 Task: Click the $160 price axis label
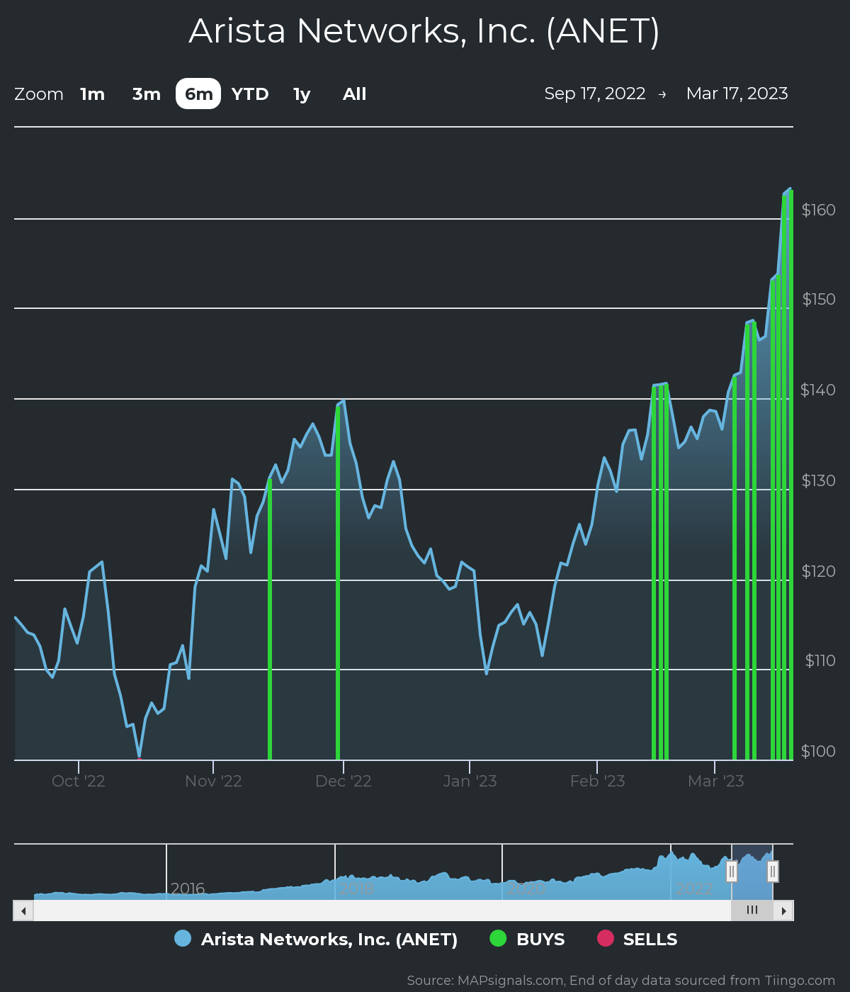point(818,210)
